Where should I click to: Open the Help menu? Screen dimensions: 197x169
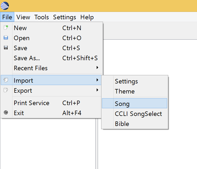[x=87, y=17]
